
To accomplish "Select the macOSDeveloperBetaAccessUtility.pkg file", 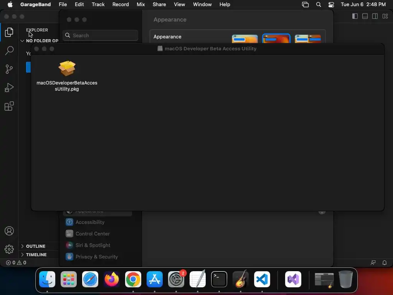I will click(67, 76).
